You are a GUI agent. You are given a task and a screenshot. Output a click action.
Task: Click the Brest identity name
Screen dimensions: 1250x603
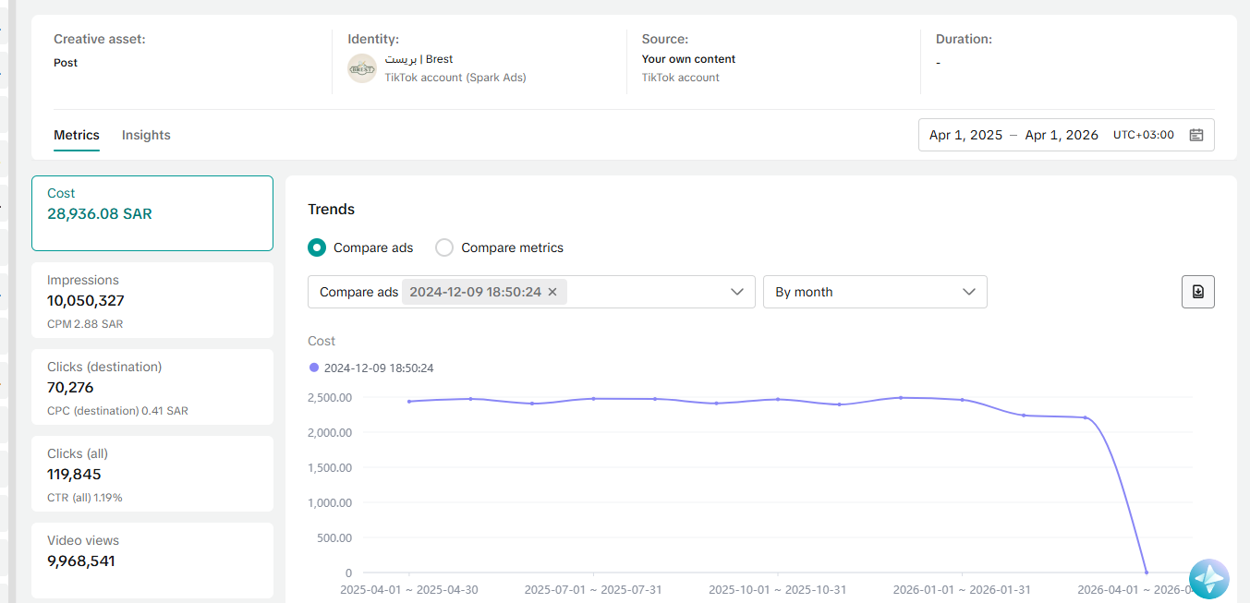[419, 59]
